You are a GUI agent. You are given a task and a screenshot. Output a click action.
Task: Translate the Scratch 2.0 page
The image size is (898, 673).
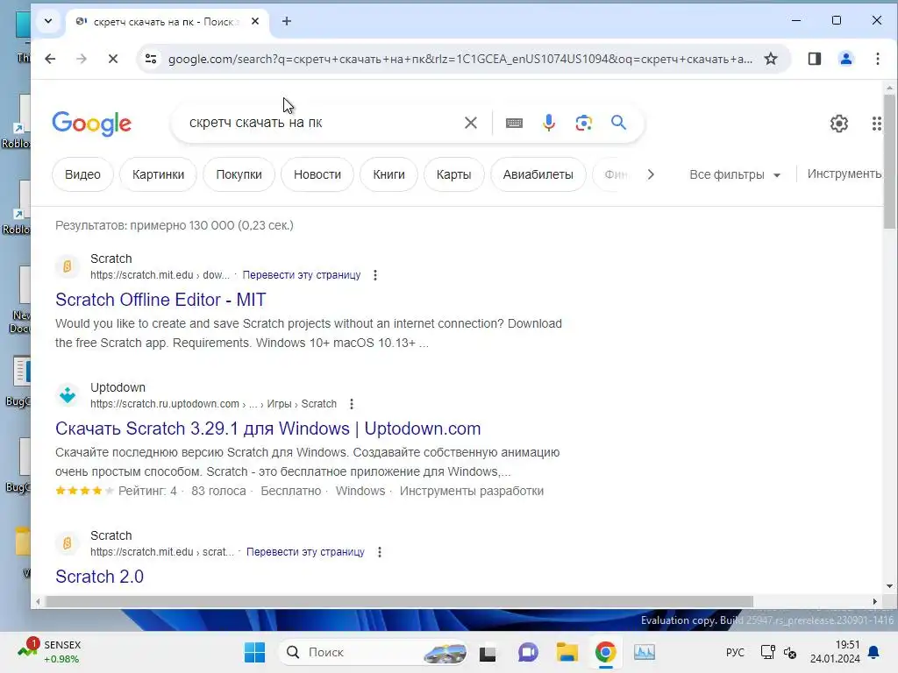point(305,552)
